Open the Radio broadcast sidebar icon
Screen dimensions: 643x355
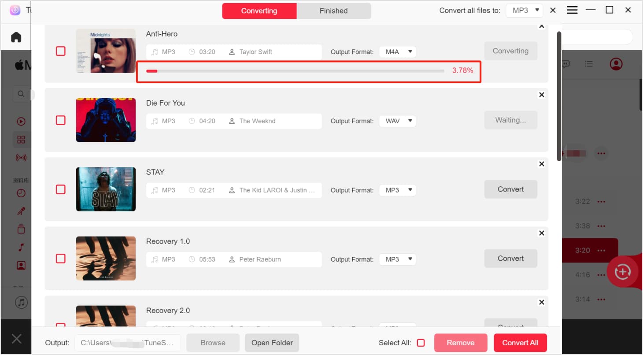(x=21, y=157)
